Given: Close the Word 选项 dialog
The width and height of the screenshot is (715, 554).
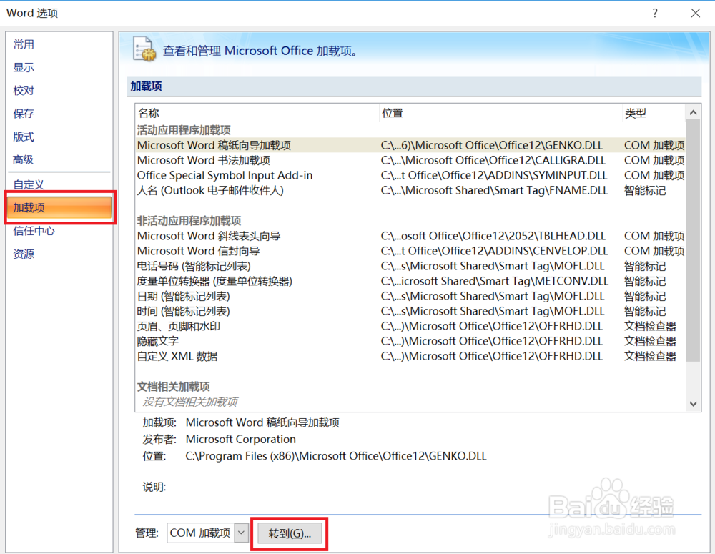Looking at the screenshot, I should 696,13.
